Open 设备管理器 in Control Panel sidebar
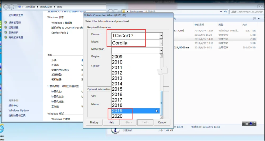The width and height of the screenshot is (265, 141). pos(15,22)
